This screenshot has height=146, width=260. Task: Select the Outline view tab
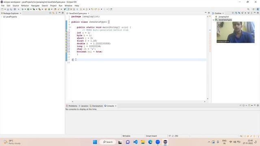tap(218, 13)
